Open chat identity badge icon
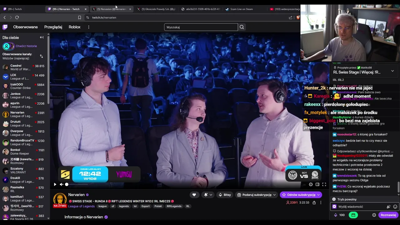 pos(334,207)
